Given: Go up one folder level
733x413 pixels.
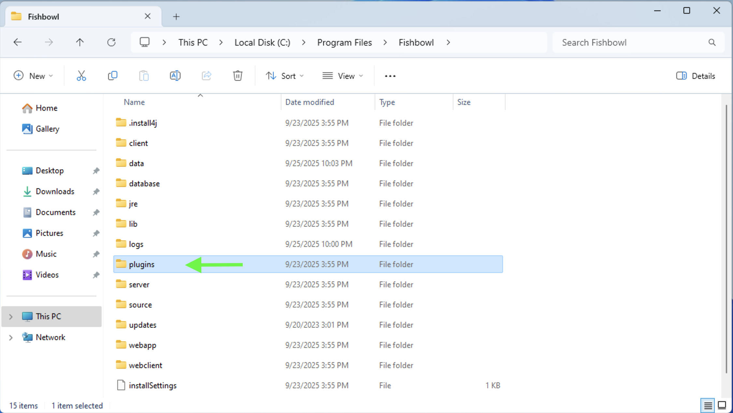Looking at the screenshot, I should [x=79, y=42].
